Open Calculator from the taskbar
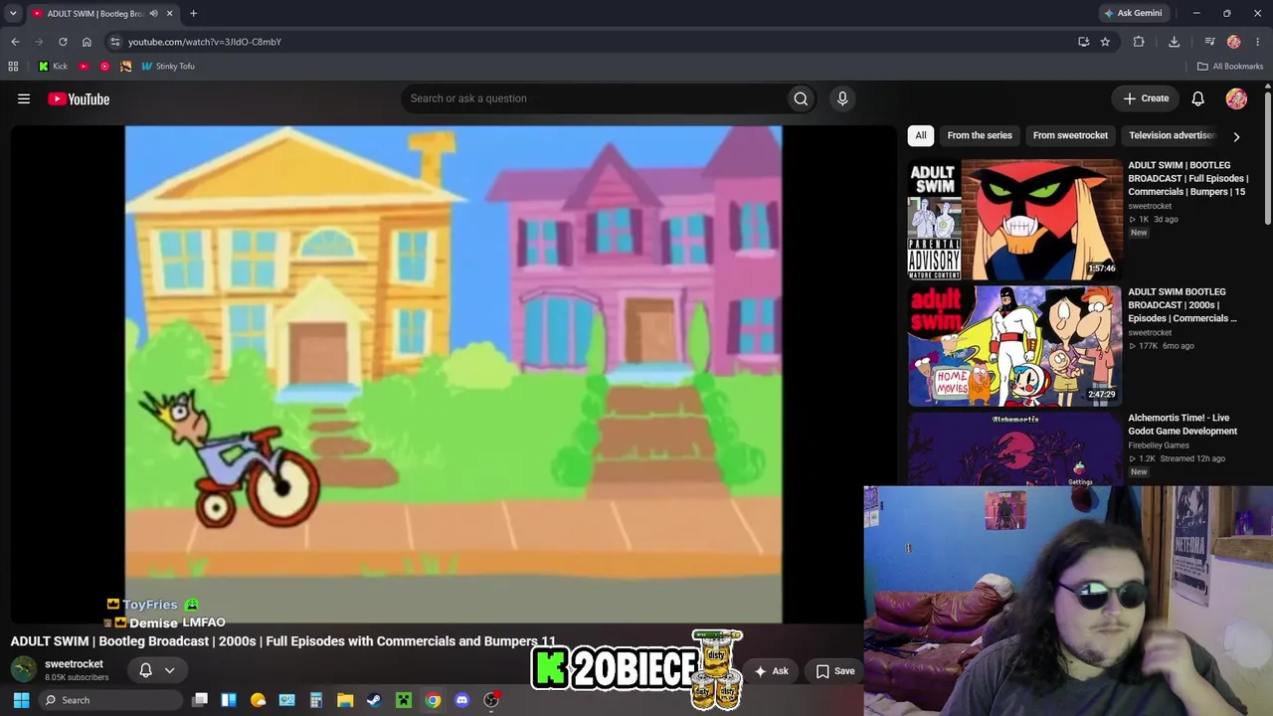The width and height of the screenshot is (1273, 716). point(316,700)
